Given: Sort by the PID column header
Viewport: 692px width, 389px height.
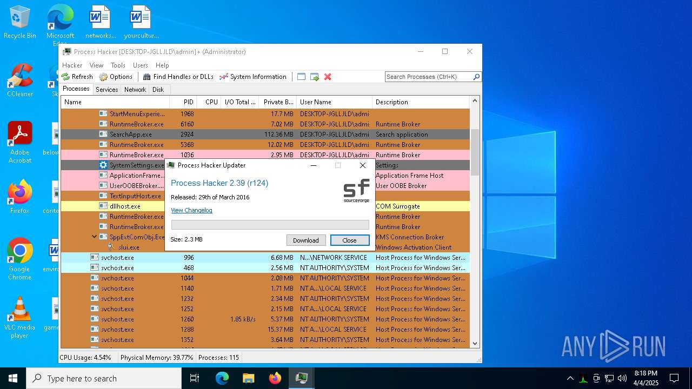Looking at the screenshot, I should (183, 102).
